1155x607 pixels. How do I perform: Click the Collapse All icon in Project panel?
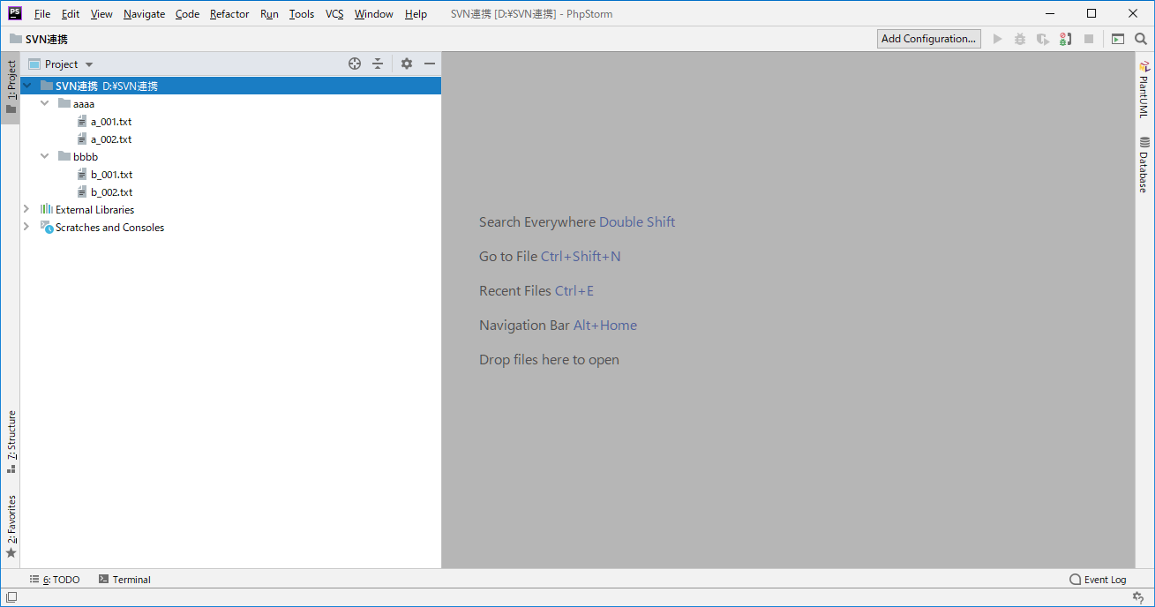click(378, 64)
